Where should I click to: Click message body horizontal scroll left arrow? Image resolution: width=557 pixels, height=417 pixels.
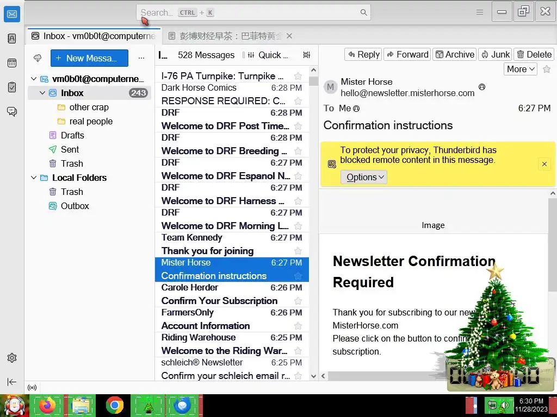tap(323, 376)
